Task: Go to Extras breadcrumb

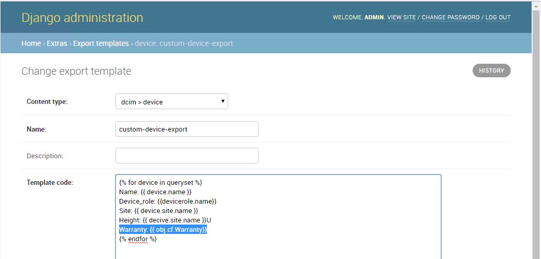Action: tap(57, 43)
